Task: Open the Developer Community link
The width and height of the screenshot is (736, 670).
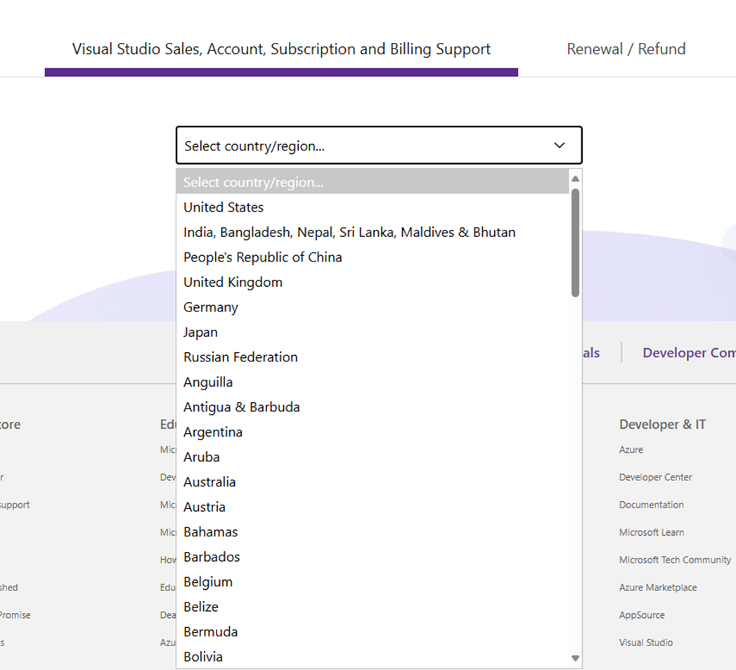Action: (689, 353)
